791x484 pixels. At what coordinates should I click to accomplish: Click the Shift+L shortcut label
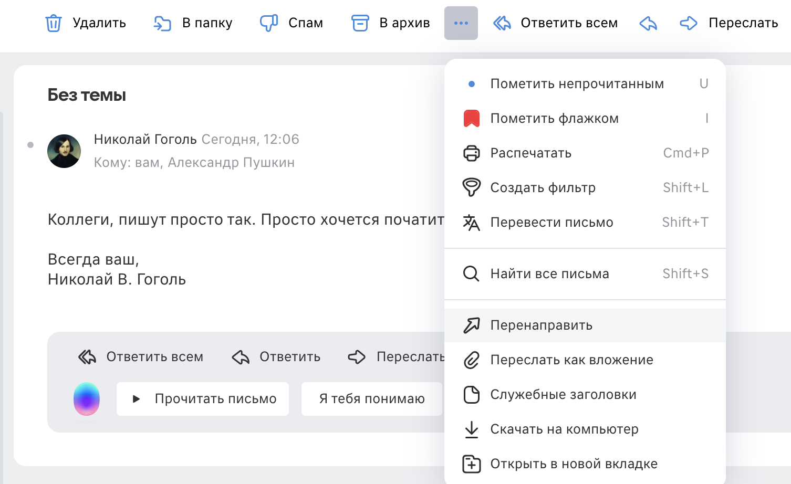(686, 187)
